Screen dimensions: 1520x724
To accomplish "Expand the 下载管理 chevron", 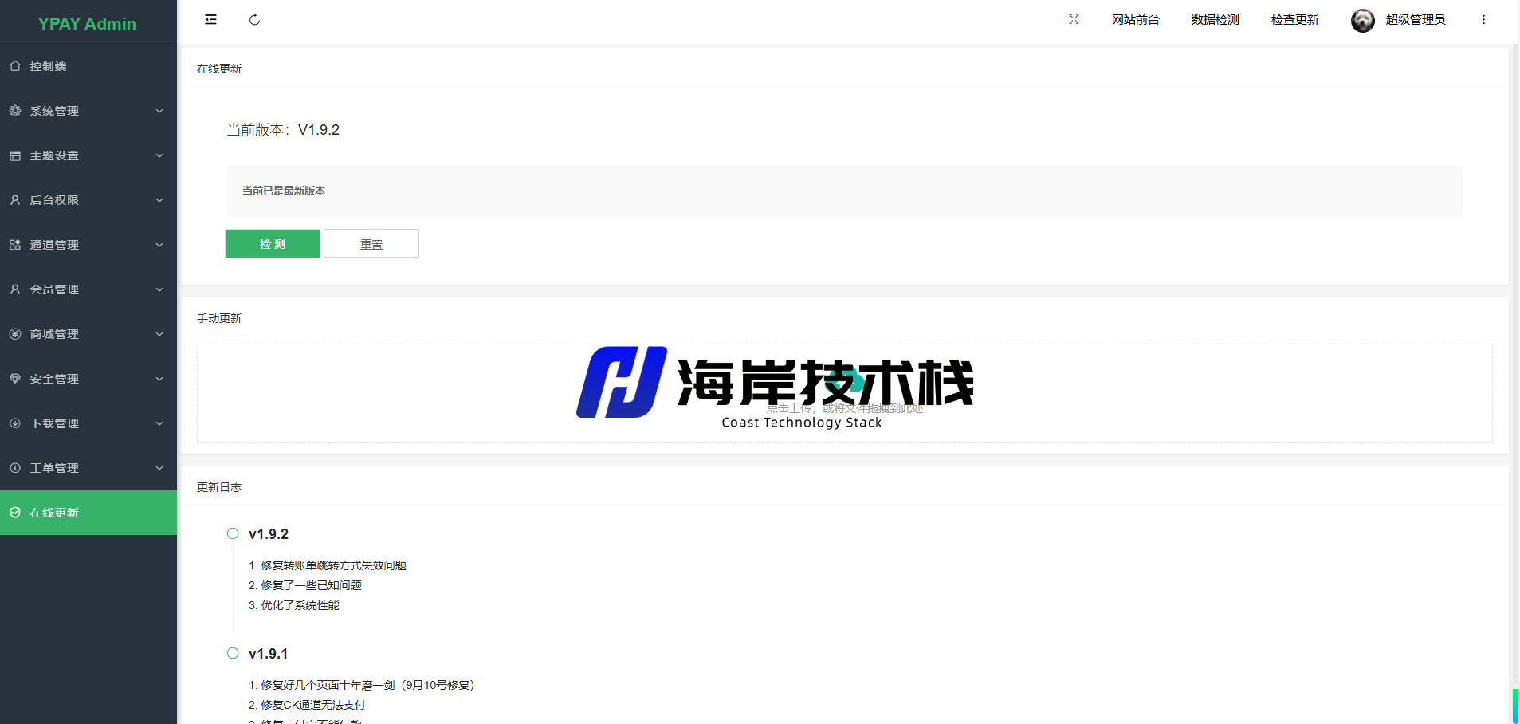I will pyautogui.click(x=159, y=423).
